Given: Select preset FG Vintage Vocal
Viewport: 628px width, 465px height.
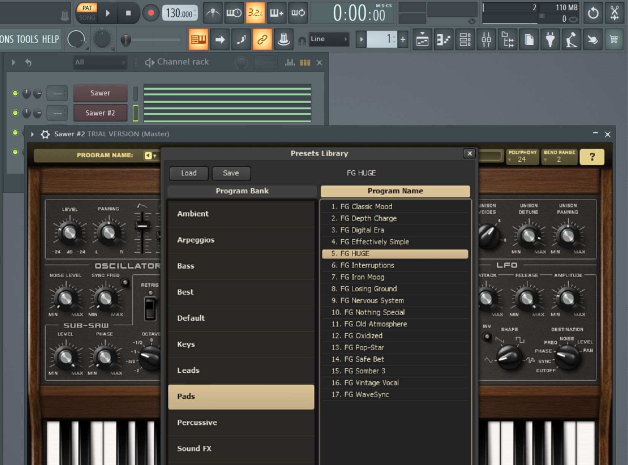Looking at the screenshot, I should [x=395, y=383].
